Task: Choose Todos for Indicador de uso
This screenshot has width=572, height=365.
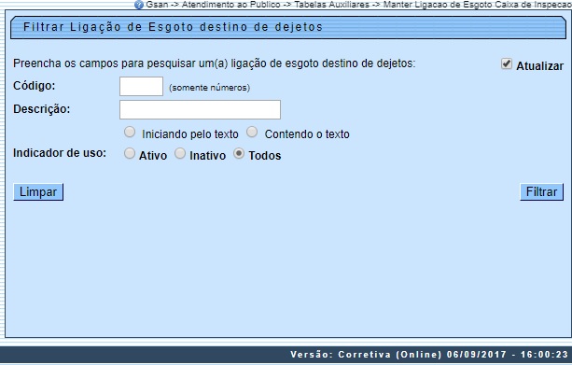Action: click(239, 154)
